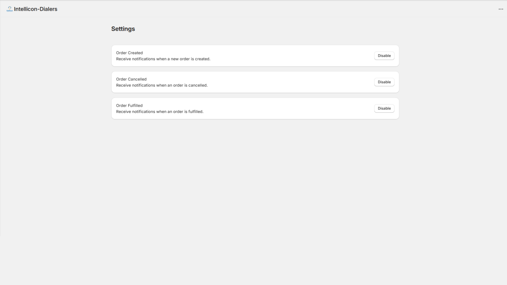Select the Order Created settings card

(x=255, y=56)
